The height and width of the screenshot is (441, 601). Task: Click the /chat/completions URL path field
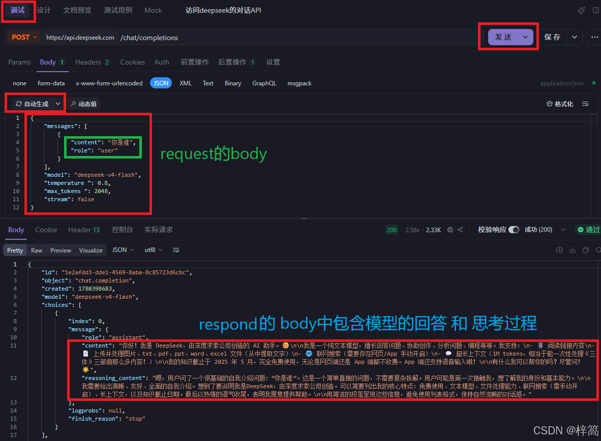click(x=149, y=38)
